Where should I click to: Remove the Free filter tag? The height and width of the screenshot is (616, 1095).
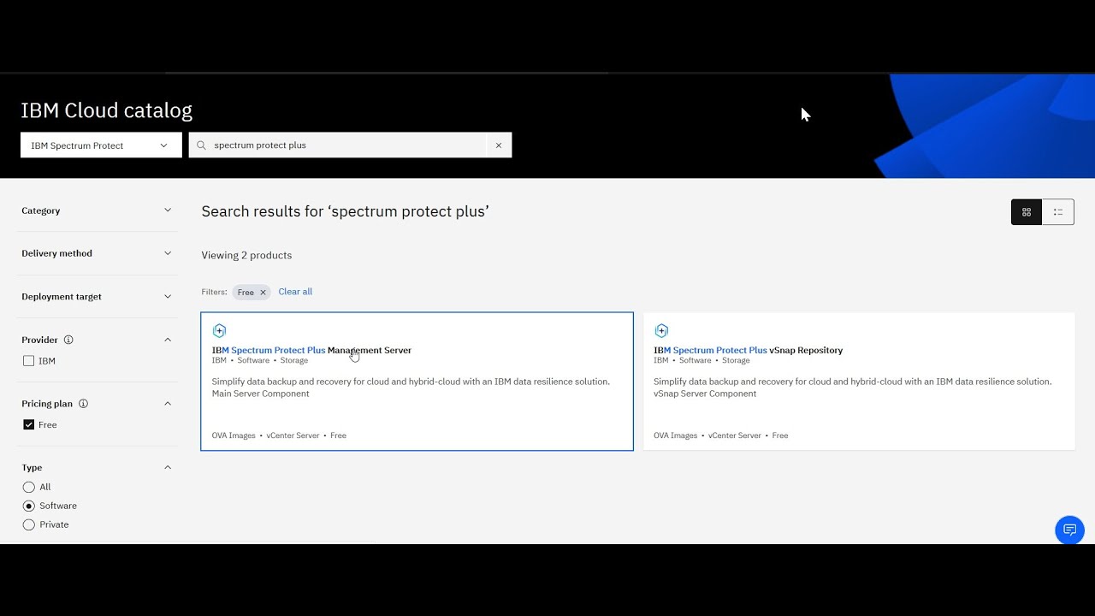pyautogui.click(x=263, y=293)
